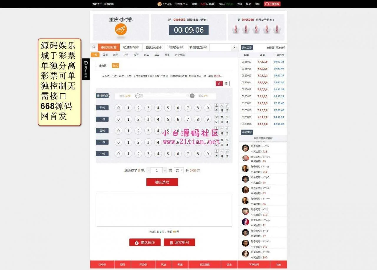
Task: Click the refresh icon beside balance 0.00
Action: point(207,4)
